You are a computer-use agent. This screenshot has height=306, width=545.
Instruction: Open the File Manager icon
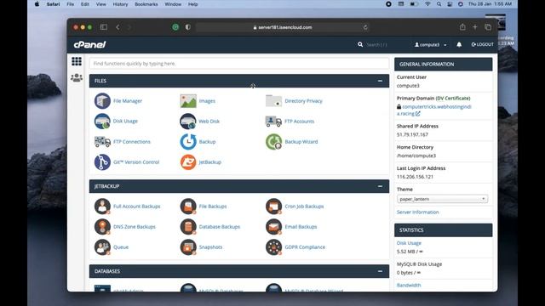(x=102, y=101)
